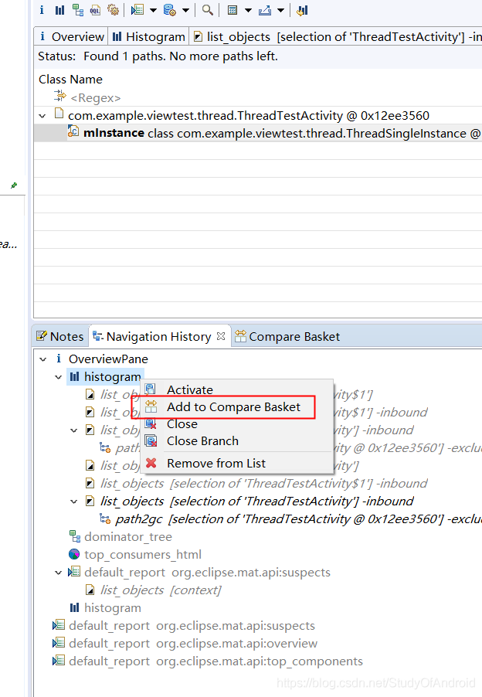Screen dimensions: 482x697
Task: Select the dominator_tree history entry
Action: [128, 536]
